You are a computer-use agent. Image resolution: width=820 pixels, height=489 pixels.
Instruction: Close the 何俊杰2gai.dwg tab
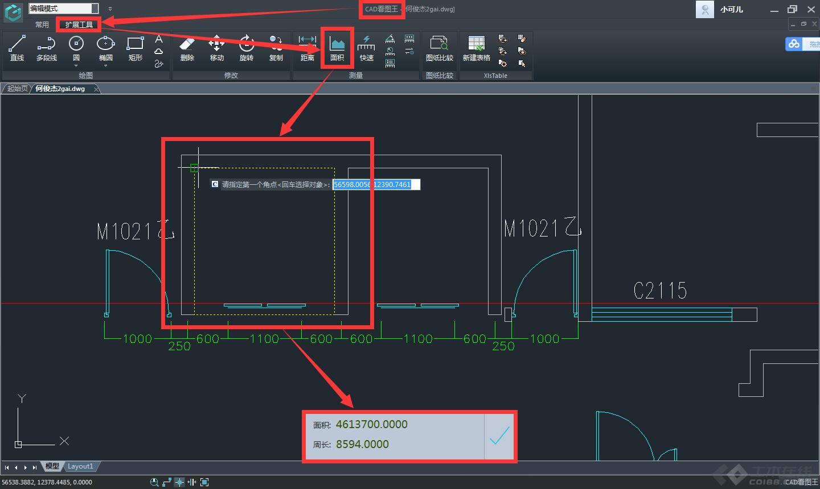pyautogui.click(x=96, y=89)
